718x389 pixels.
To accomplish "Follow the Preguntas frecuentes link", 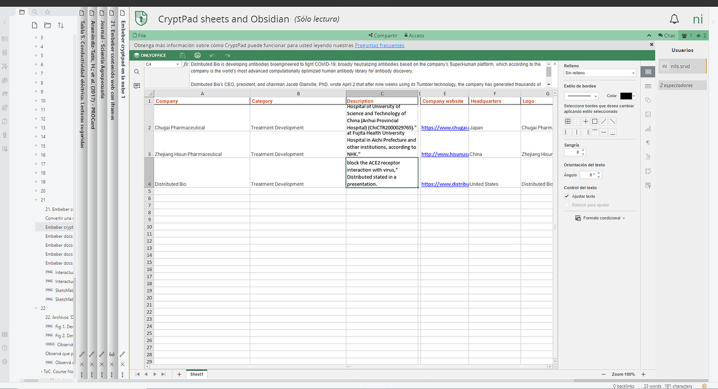I will click(x=379, y=45).
